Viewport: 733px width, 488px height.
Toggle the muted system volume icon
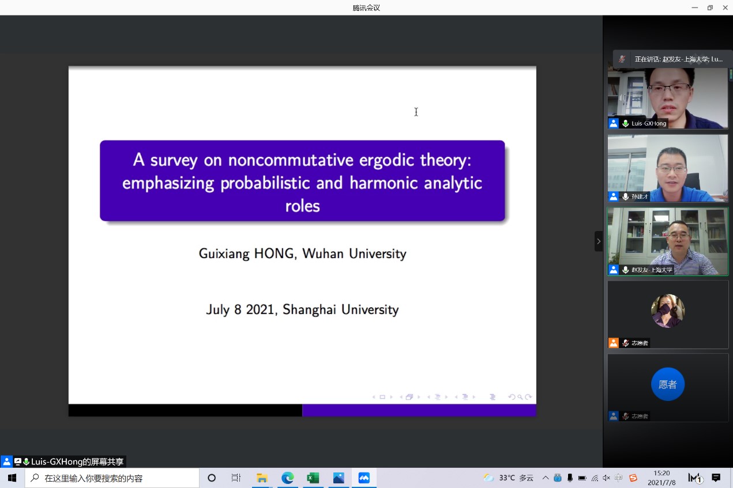(606, 478)
